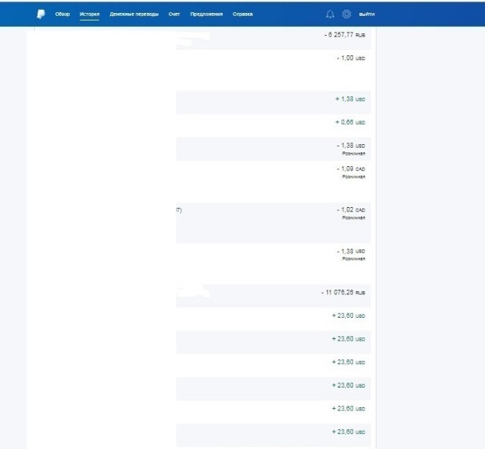The image size is (485, 449).
Task: Open the Справка help link
Action: pos(242,14)
